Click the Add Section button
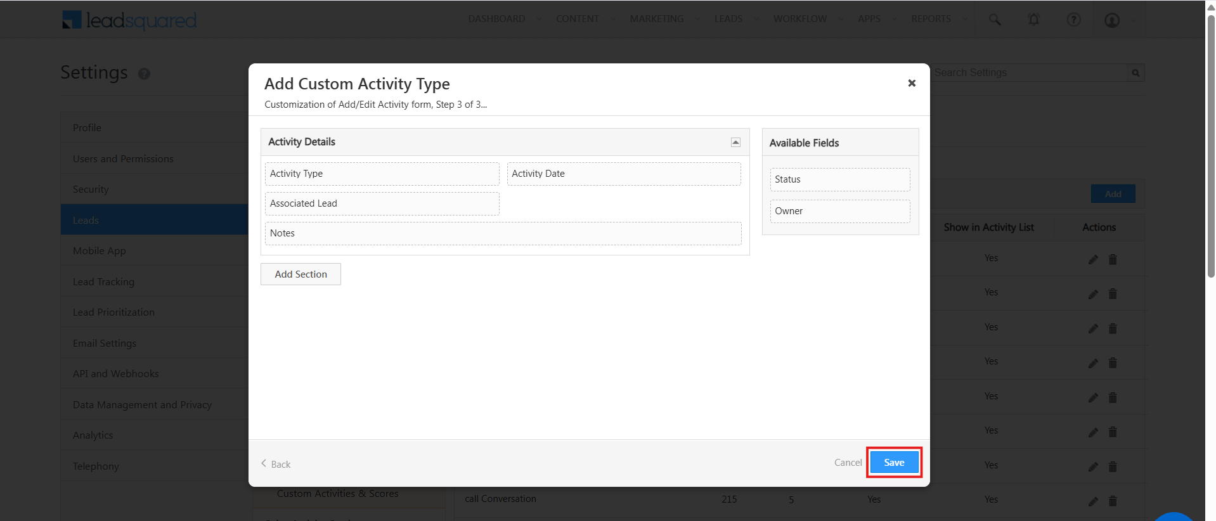 coord(301,274)
